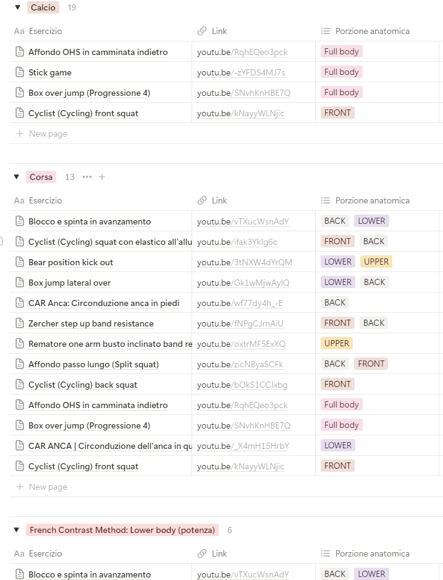This screenshot has width=443, height=580.
Task: Click Link column header in Calcio table
Action: point(219,31)
